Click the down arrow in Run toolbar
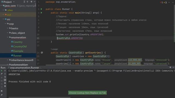 [x=5, y=74]
